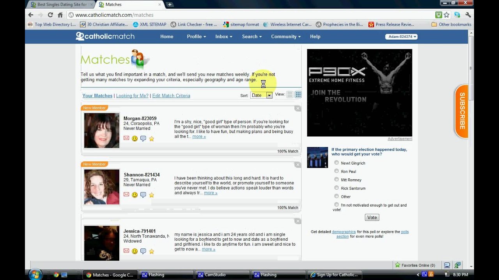Open Sign Up for Catholic taskbar window

click(334, 275)
